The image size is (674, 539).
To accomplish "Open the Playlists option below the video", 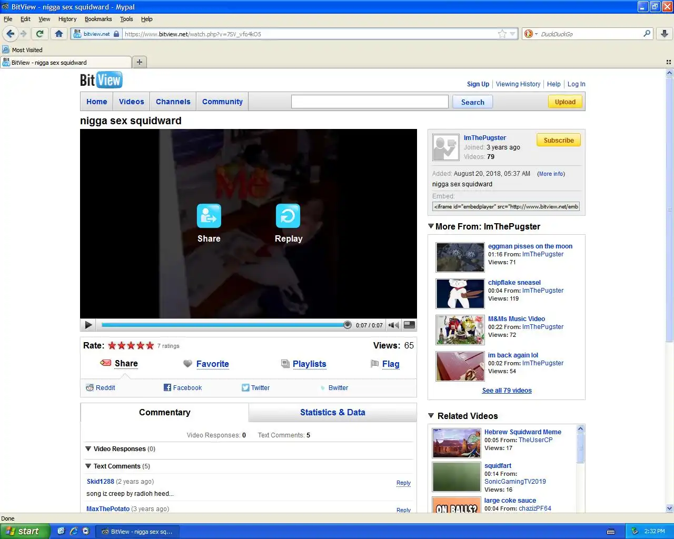I will (304, 364).
